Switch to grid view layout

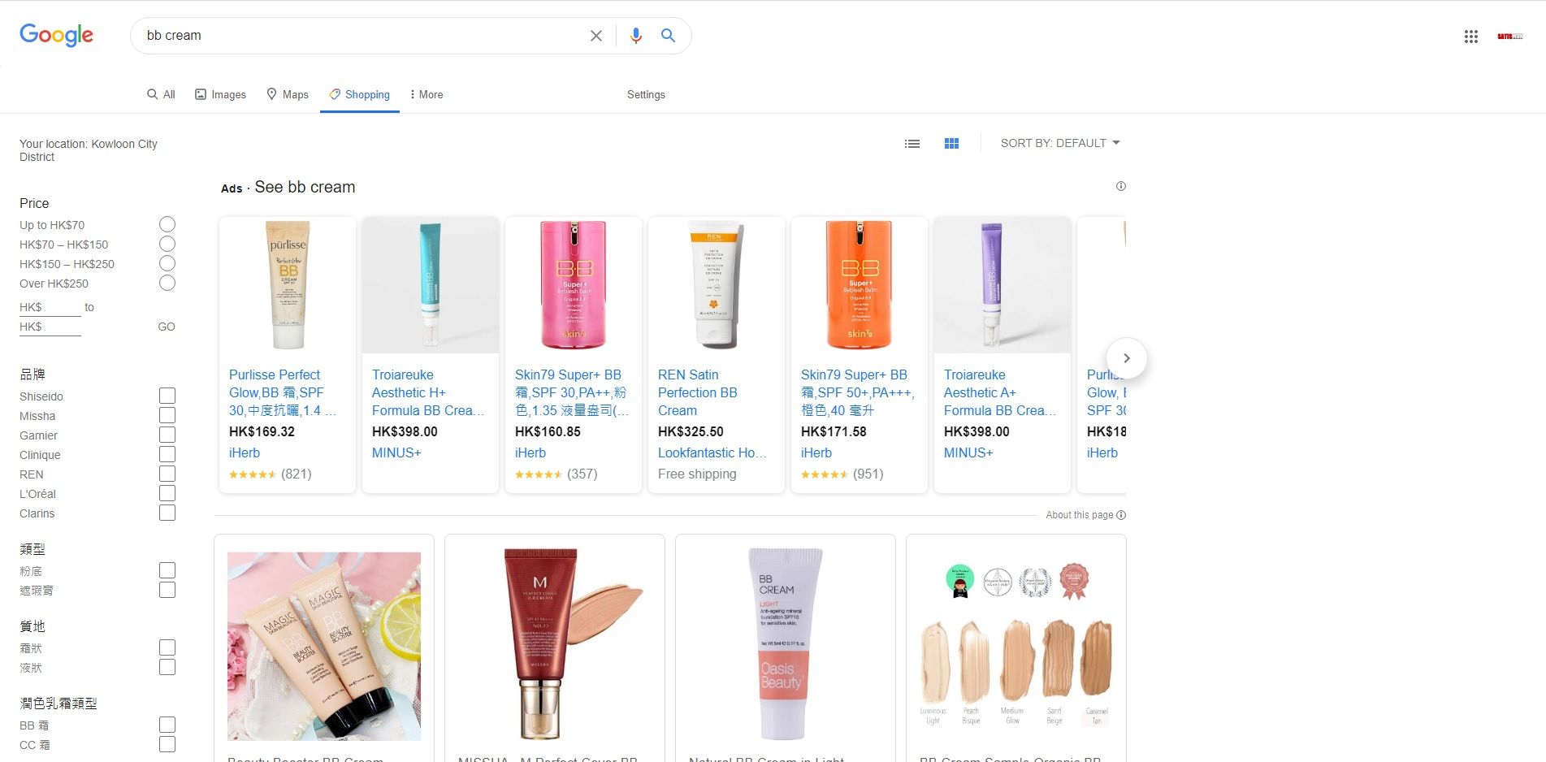tap(952, 144)
